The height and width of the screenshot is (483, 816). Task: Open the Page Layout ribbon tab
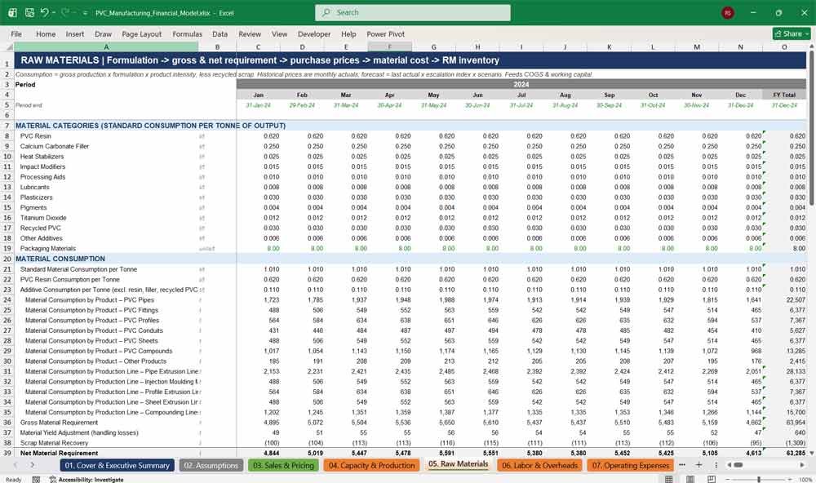[x=141, y=33]
